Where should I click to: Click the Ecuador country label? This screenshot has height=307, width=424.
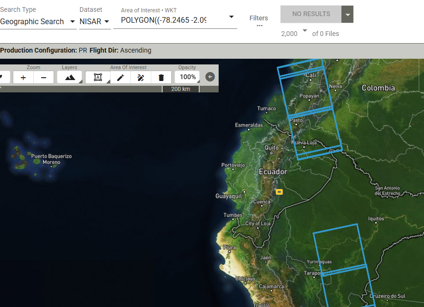tap(273, 172)
